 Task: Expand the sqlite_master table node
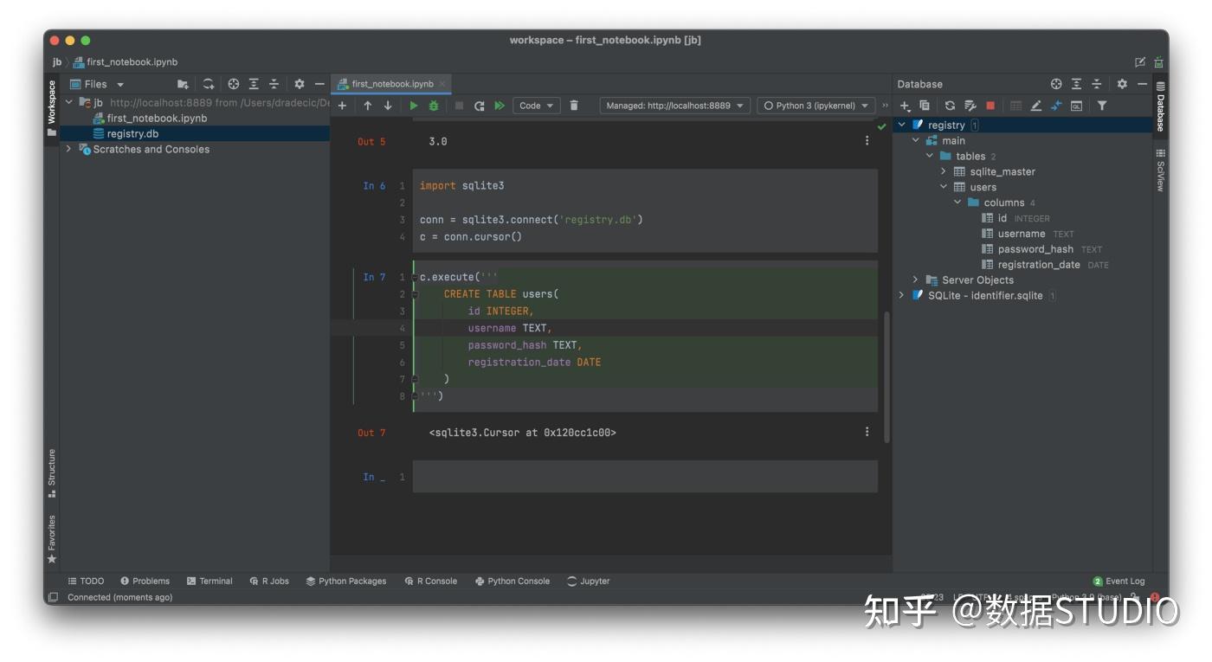(943, 171)
